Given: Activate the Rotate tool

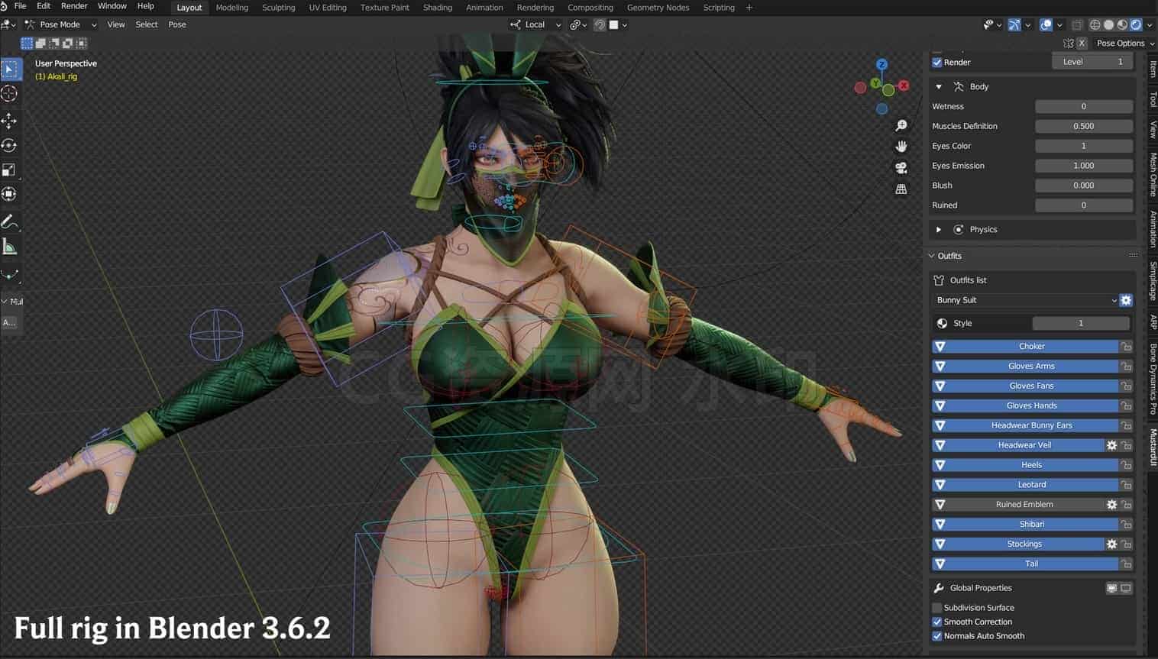Looking at the screenshot, I should pos(10,145).
